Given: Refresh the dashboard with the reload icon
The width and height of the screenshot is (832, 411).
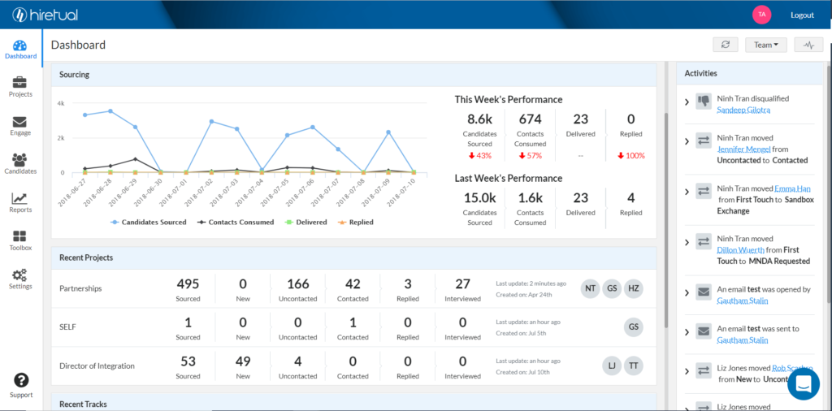Looking at the screenshot, I should point(726,45).
